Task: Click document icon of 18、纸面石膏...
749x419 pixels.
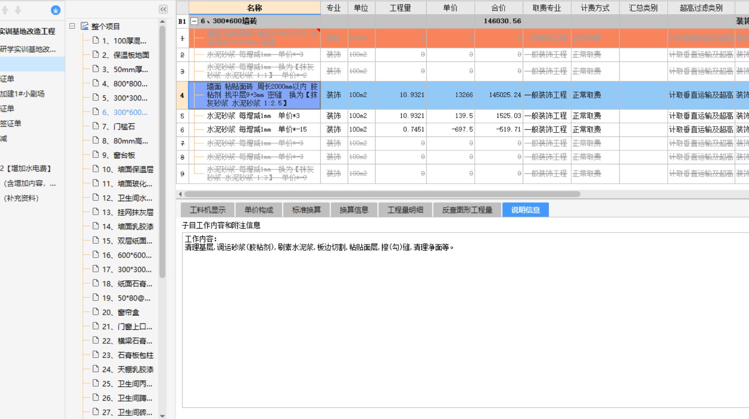Action: coord(96,283)
